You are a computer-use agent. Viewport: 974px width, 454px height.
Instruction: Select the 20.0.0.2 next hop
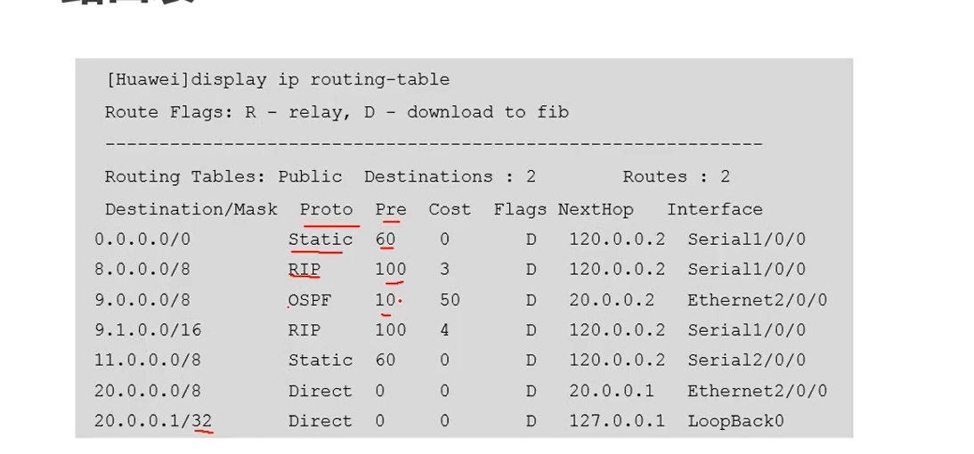click(x=612, y=301)
